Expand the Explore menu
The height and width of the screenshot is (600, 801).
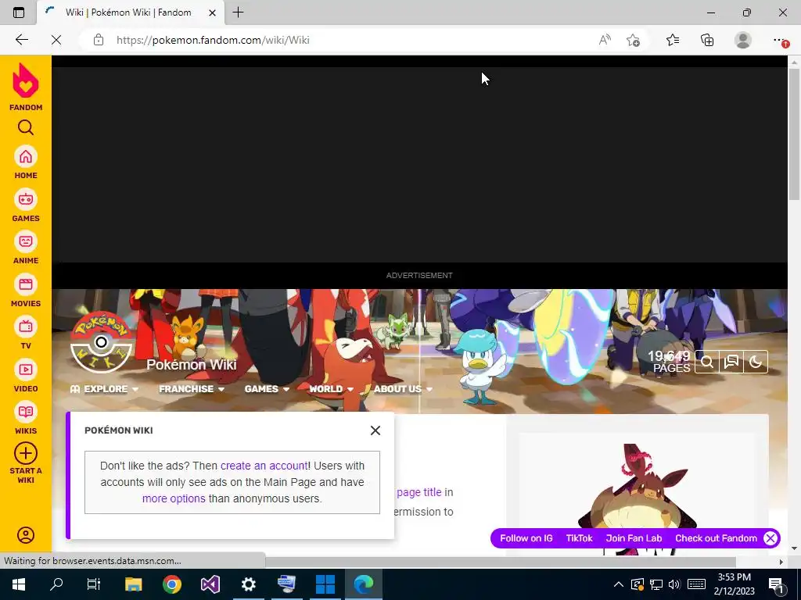point(104,389)
